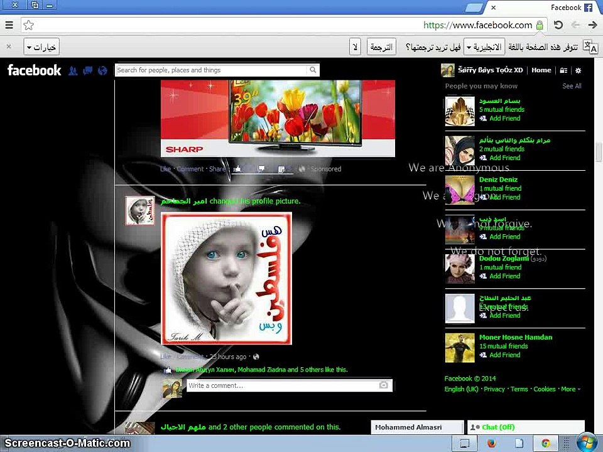Open the settings gear menu in the Facebook header
Image resolution: width=603 pixels, height=452 pixels.
tap(578, 70)
